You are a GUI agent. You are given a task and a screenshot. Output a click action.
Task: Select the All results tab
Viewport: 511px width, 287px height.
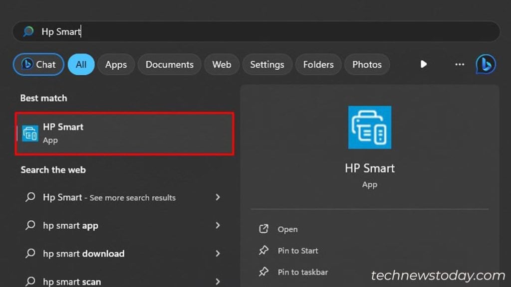pos(81,64)
